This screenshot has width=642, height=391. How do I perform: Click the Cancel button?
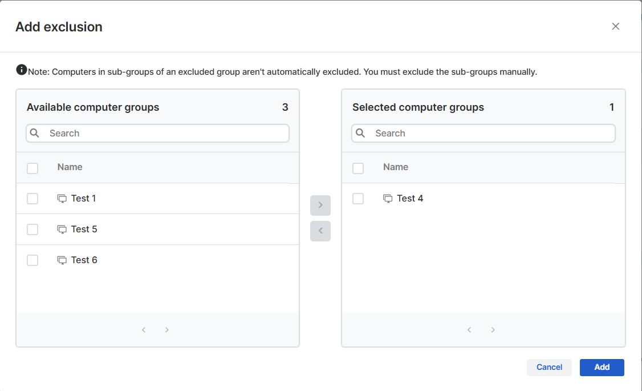549,367
